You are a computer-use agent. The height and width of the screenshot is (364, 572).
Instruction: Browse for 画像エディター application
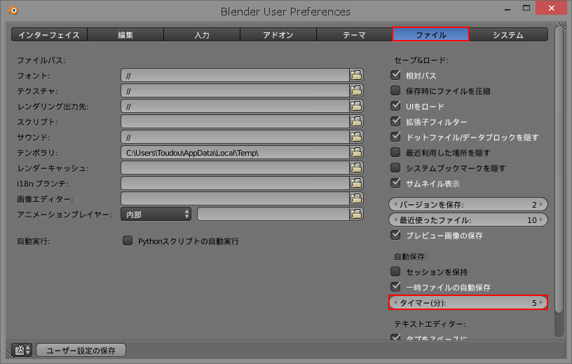click(x=356, y=198)
